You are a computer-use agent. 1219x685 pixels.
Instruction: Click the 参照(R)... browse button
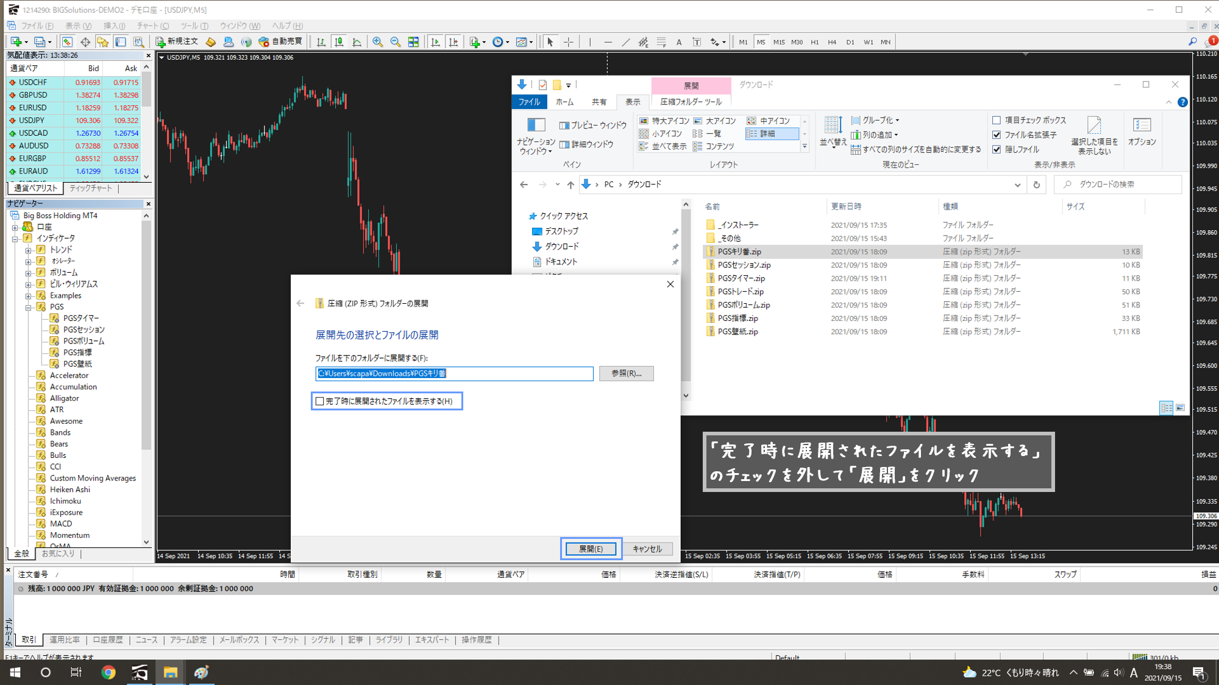(626, 373)
